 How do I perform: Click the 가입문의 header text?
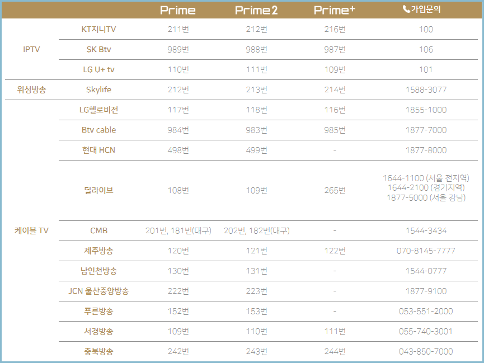(426, 10)
